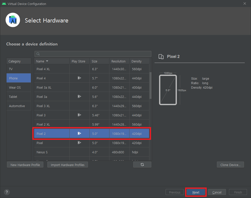The height and width of the screenshot is (198, 251).
Task: Click the Play Store icon for Pixel 2
Action: tap(79, 133)
